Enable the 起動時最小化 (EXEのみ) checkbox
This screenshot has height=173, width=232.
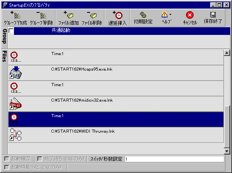[x=7, y=168]
